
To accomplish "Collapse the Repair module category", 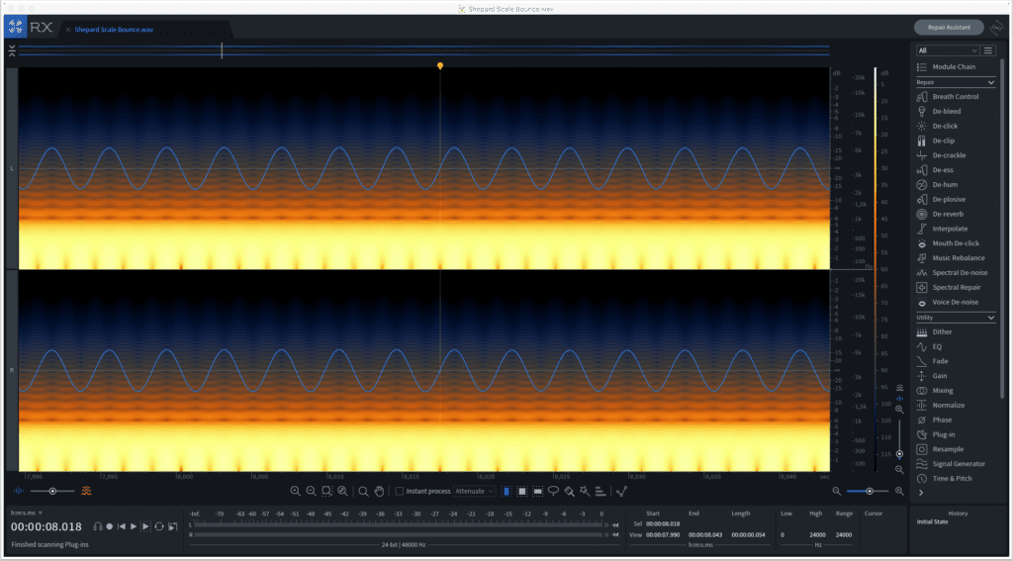I will click(x=991, y=82).
